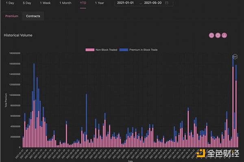The image size is (244, 162).
Task: Select the 1 Day time range
Action: tap(10, 3)
